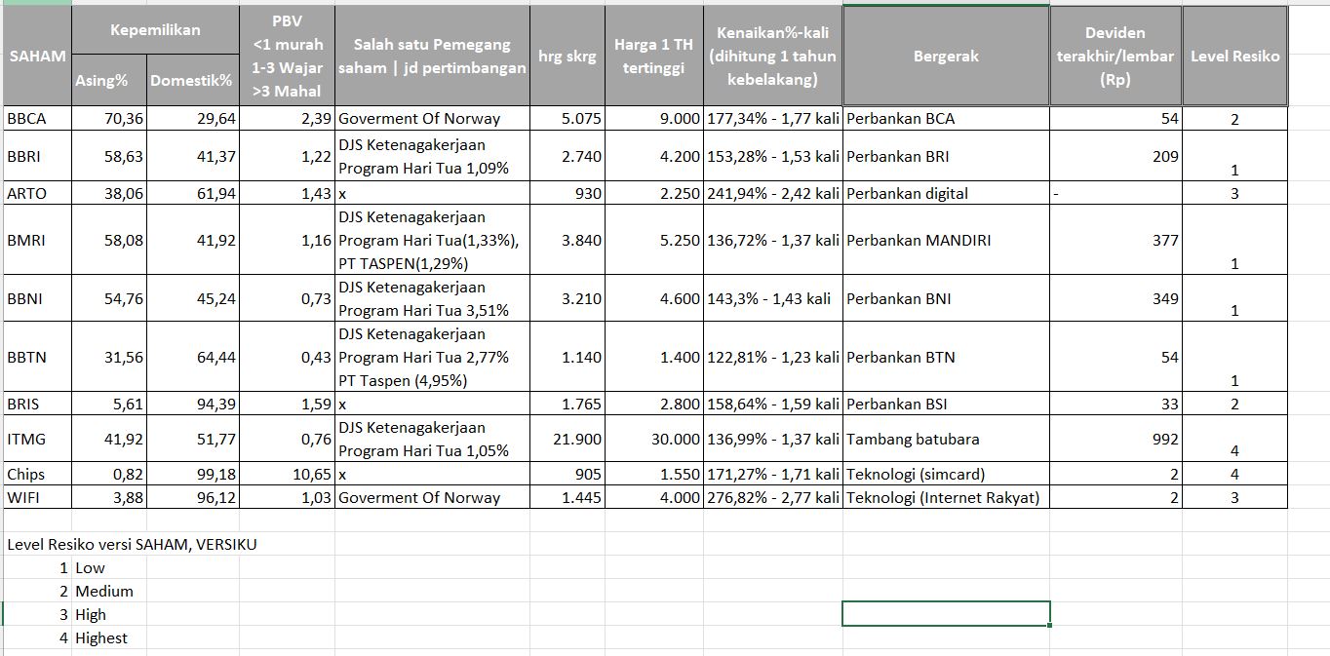The width and height of the screenshot is (1330, 656).
Task: Click the 'Teknologi (Internet Rakyat)' cell
Action: tap(946, 497)
